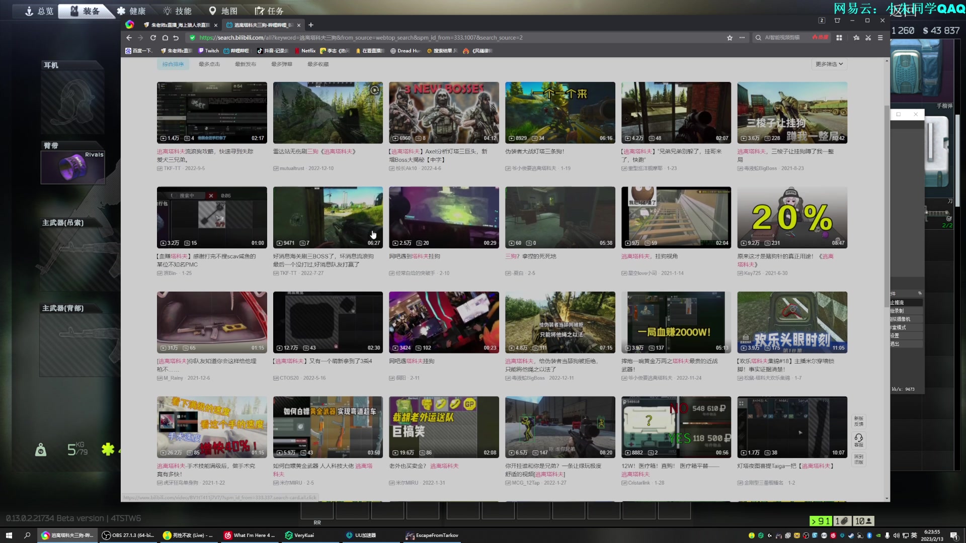Open the browser hamburger menu
The width and height of the screenshot is (966, 543).
tap(880, 38)
